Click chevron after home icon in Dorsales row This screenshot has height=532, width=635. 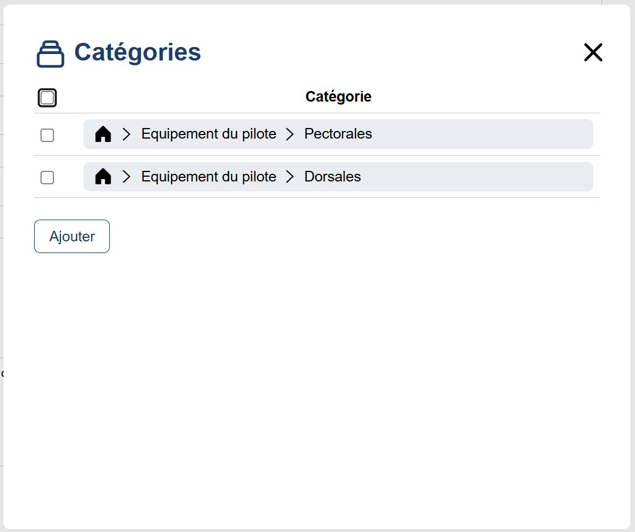126,177
